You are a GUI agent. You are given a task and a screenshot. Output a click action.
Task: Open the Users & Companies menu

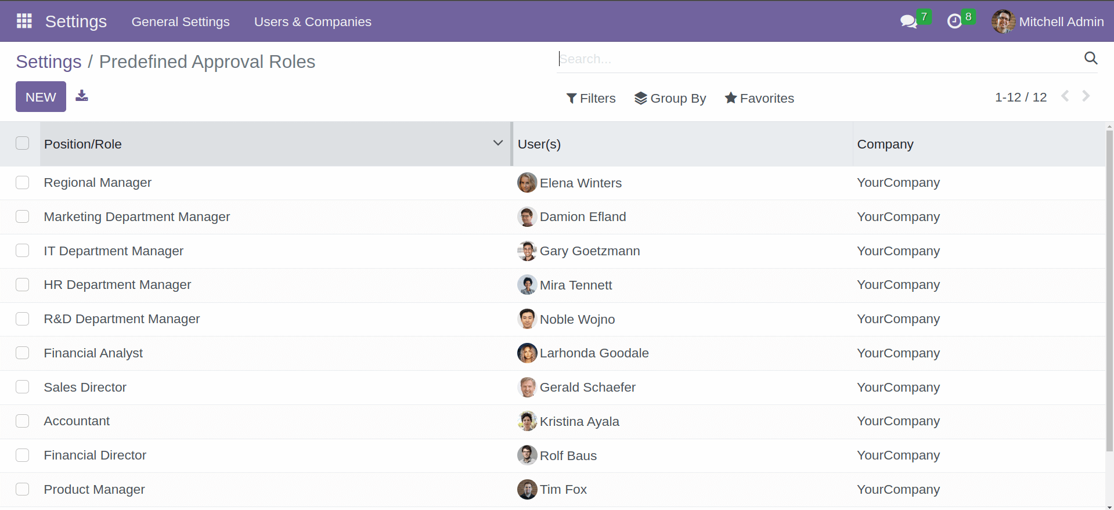click(x=312, y=21)
